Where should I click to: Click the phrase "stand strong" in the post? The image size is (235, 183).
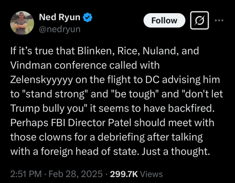[x=55, y=94]
